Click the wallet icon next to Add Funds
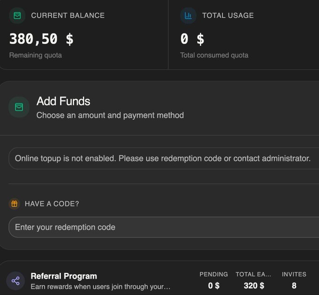The width and height of the screenshot is (319, 295). tap(19, 107)
